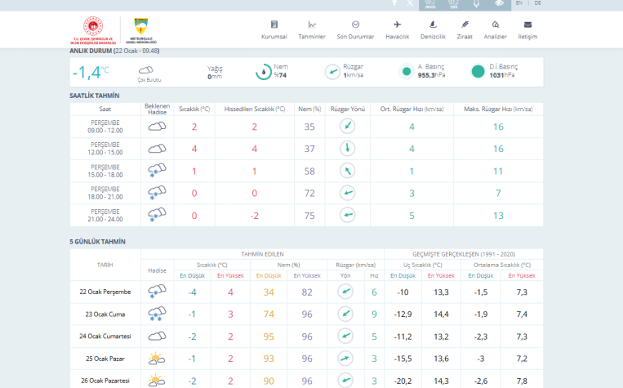Open the Facebook page icon
Image resolution: width=623 pixels, height=388 pixels.
[x=395, y=3]
